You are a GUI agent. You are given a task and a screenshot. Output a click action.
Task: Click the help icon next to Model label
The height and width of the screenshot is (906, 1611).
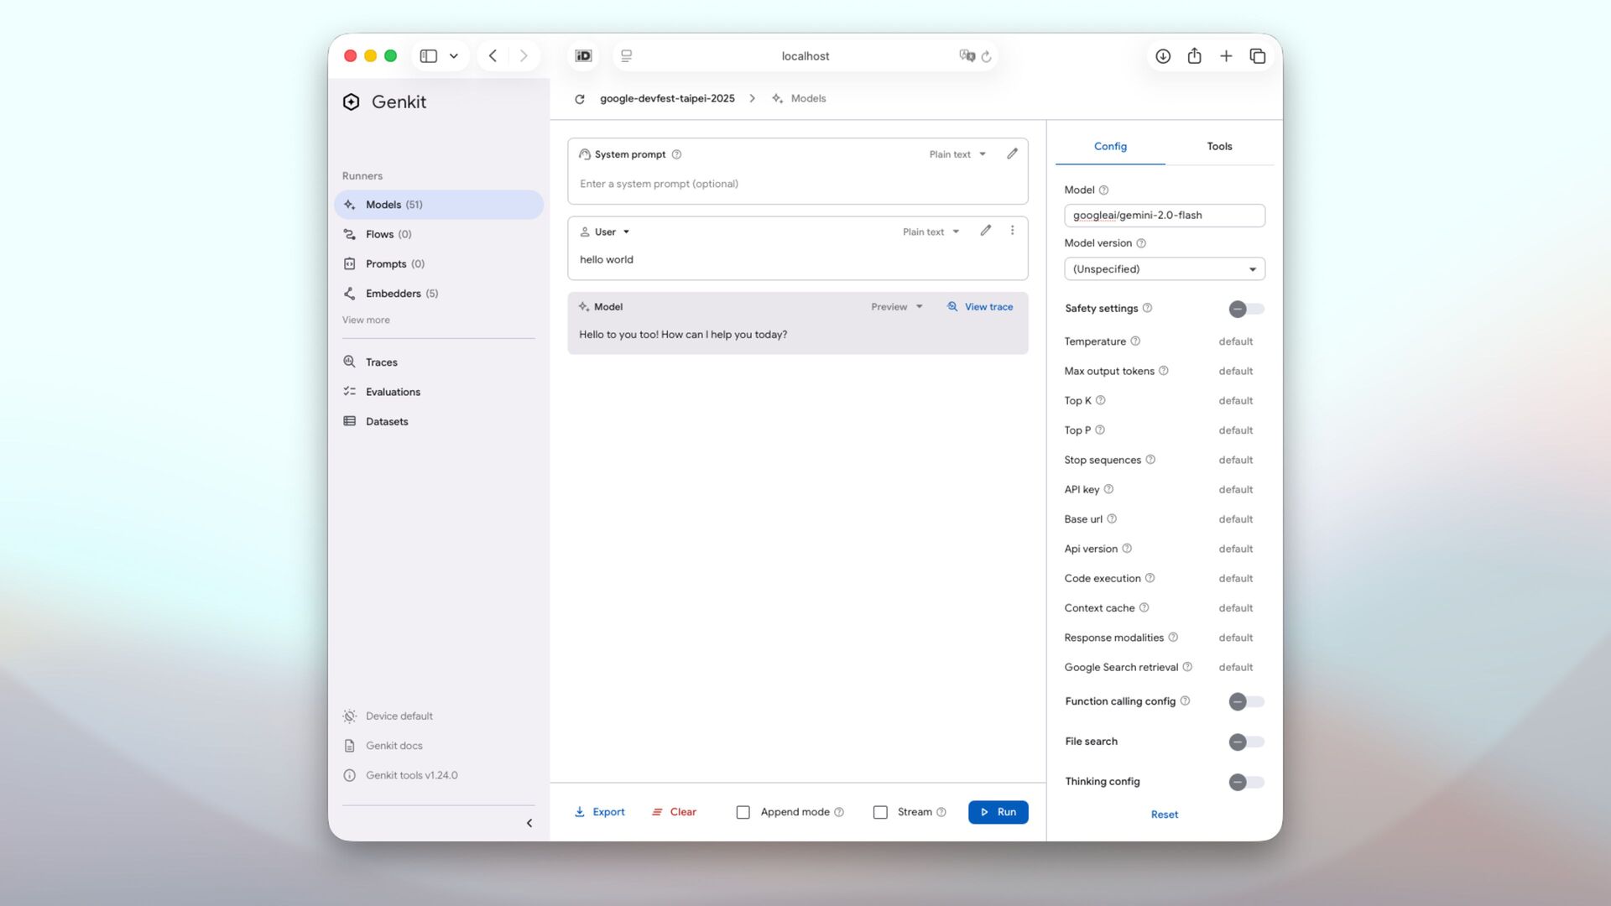(1103, 190)
